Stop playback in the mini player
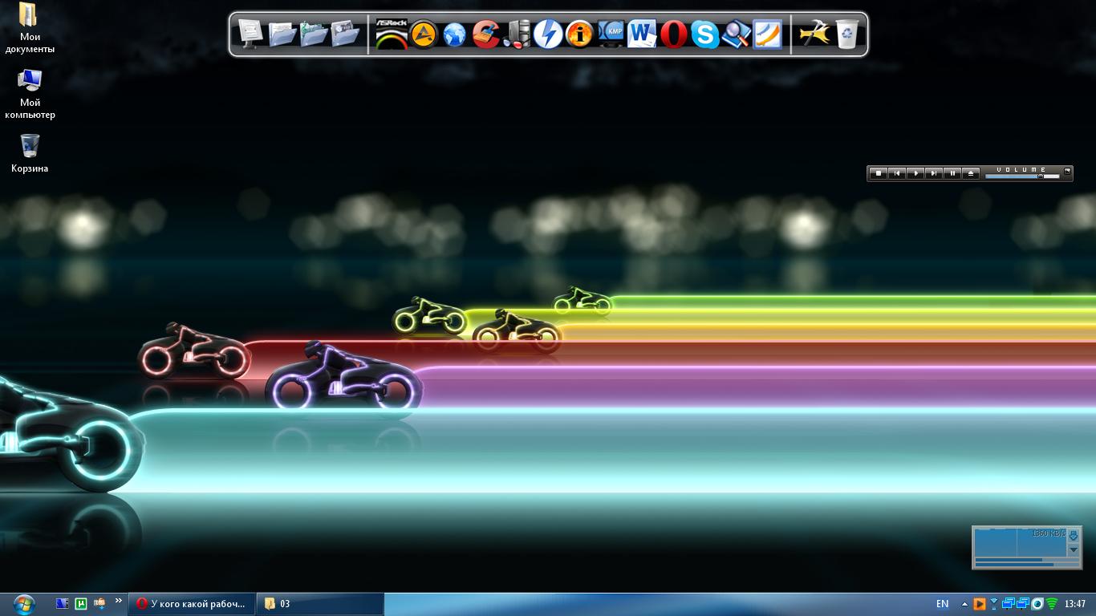Image resolution: width=1096 pixels, height=616 pixels. [879, 173]
